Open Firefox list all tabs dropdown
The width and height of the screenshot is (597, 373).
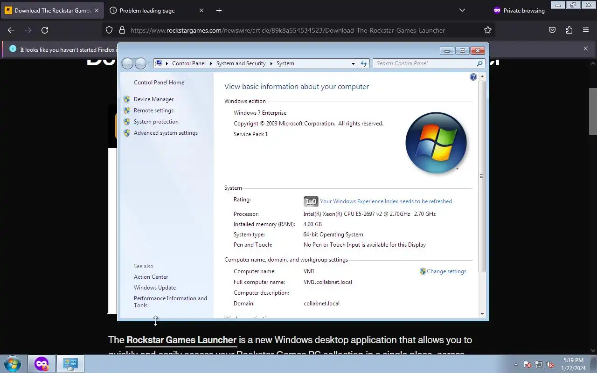click(x=462, y=10)
